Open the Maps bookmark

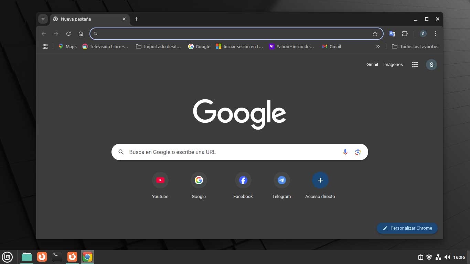(67, 46)
